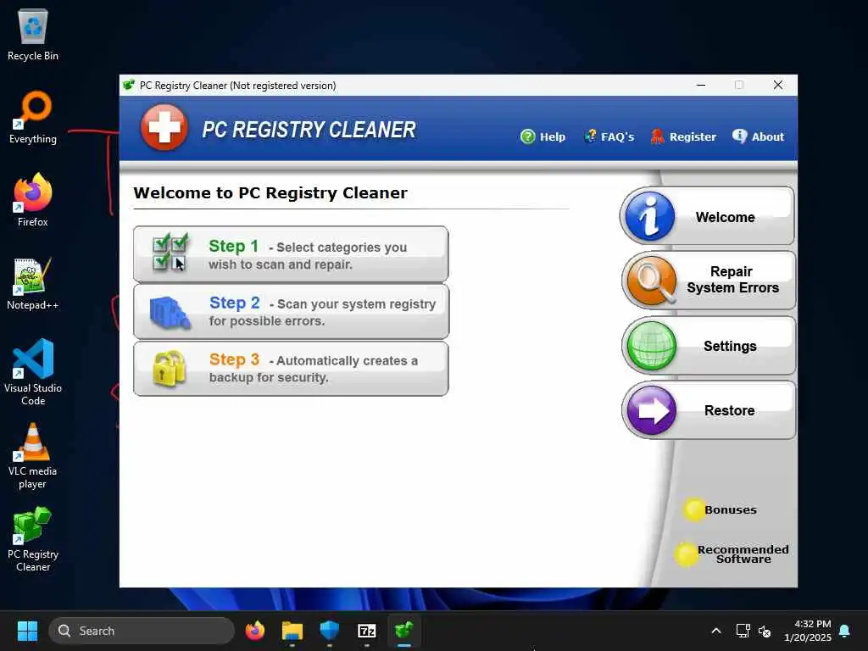Click the green globe Settings icon

[x=652, y=346]
